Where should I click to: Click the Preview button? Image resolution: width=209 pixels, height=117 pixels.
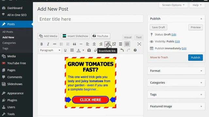tap(196, 27)
